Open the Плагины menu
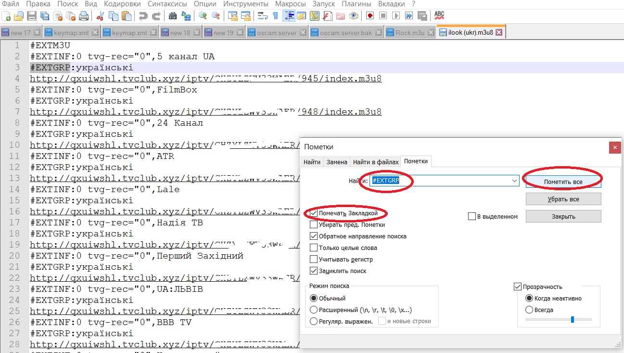 click(x=356, y=4)
